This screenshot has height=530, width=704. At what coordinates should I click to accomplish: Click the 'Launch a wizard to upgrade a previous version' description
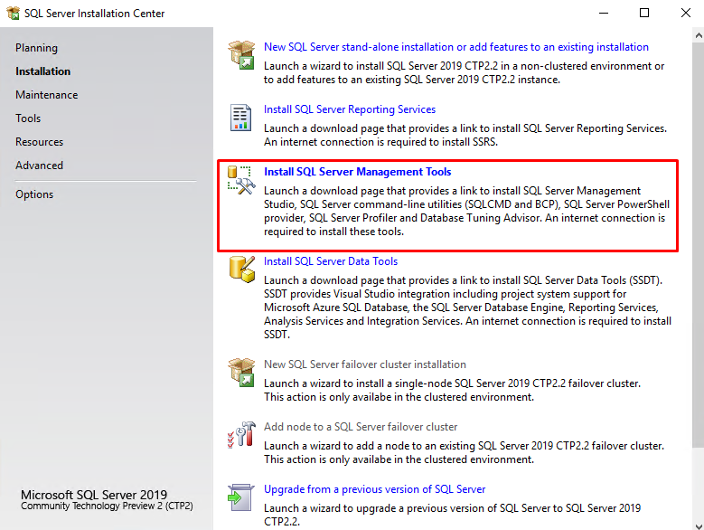coord(452,515)
